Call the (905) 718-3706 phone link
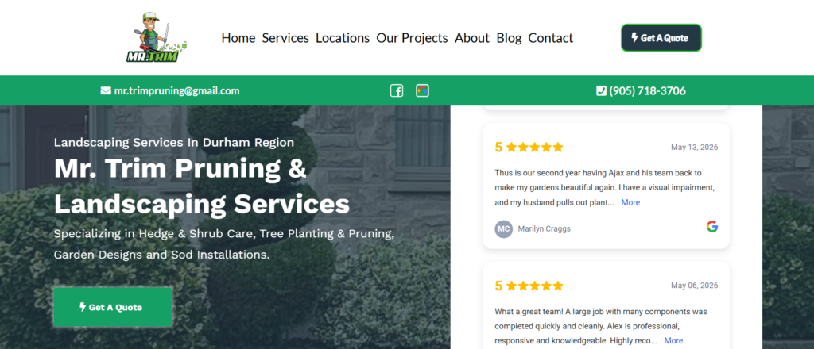Screen dimensions: 814x349 647,91
